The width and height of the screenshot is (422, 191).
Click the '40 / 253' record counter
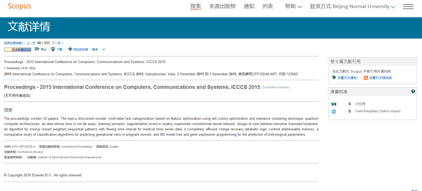tap(43, 43)
